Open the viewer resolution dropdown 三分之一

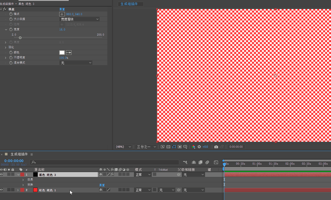click(146, 147)
